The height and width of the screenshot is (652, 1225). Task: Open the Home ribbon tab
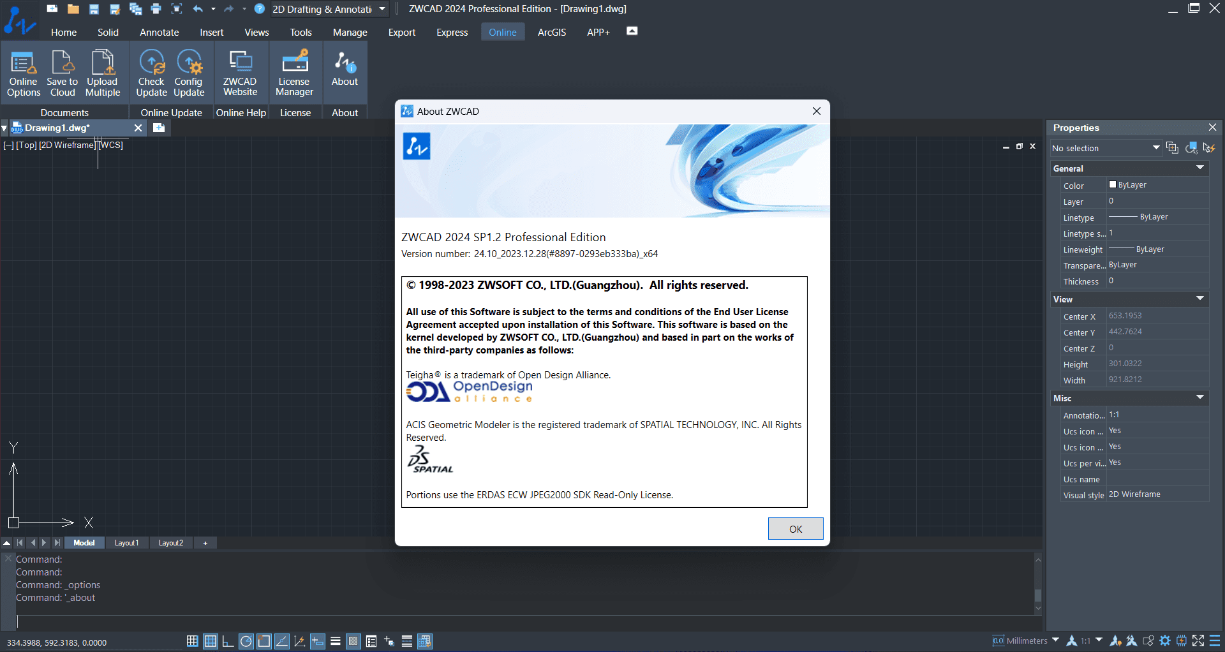(x=64, y=32)
